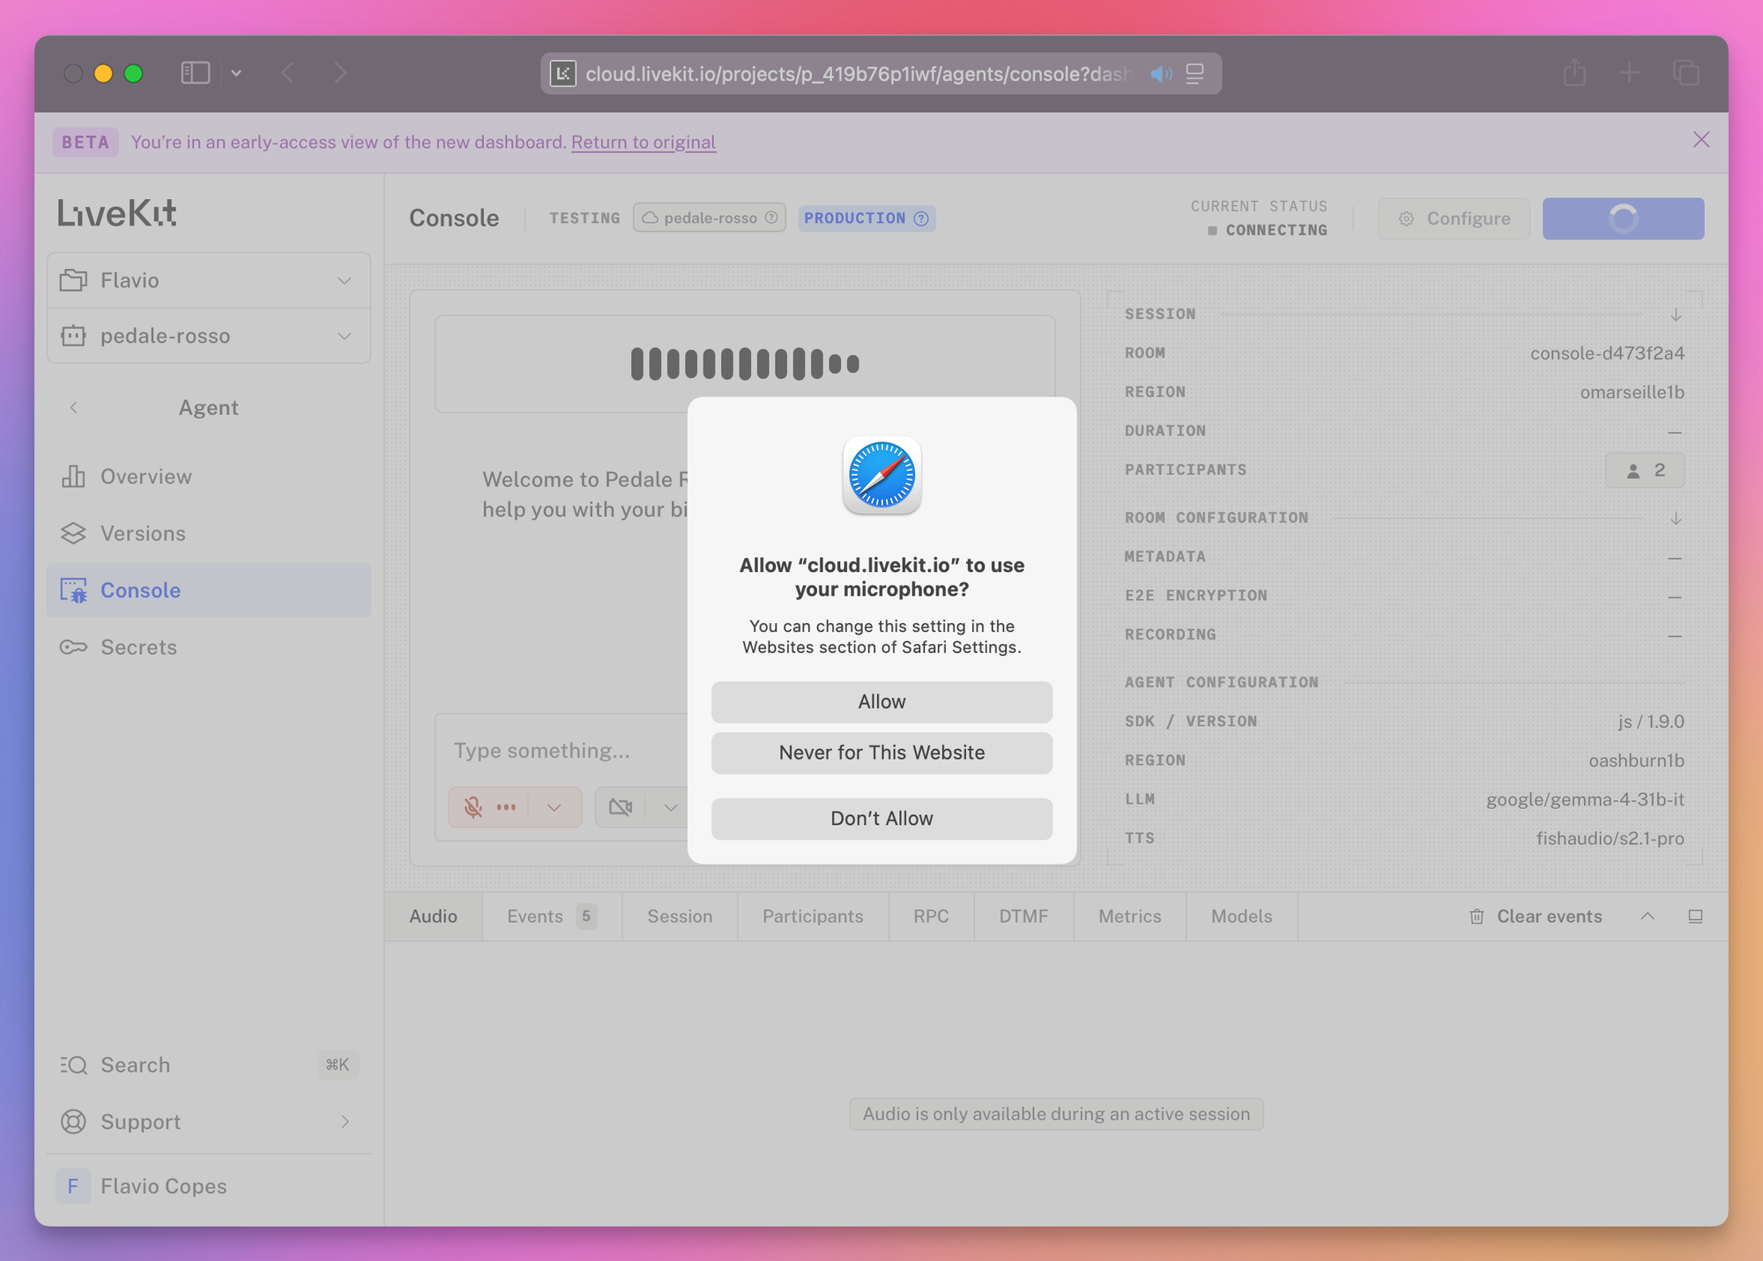Screen dimensions: 1763x1261
Task: Click the Safari compass icon in dialog
Action: (x=881, y=475)
